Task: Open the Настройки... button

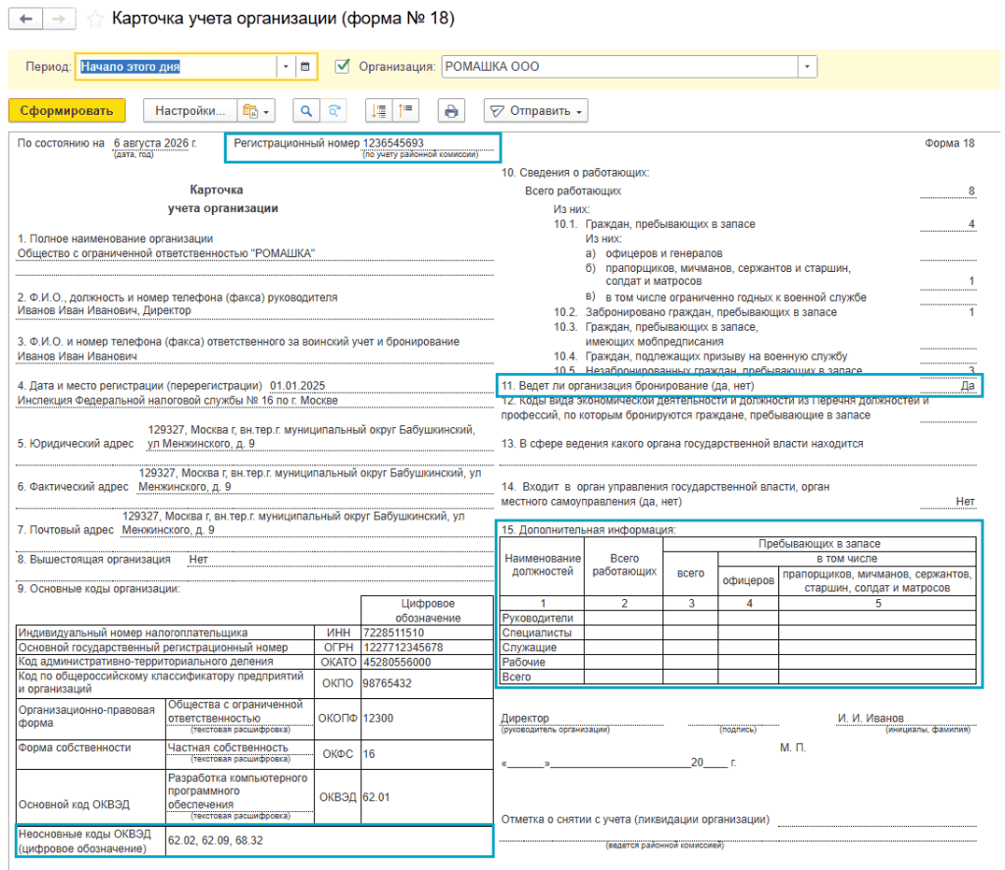Action: 189,111
